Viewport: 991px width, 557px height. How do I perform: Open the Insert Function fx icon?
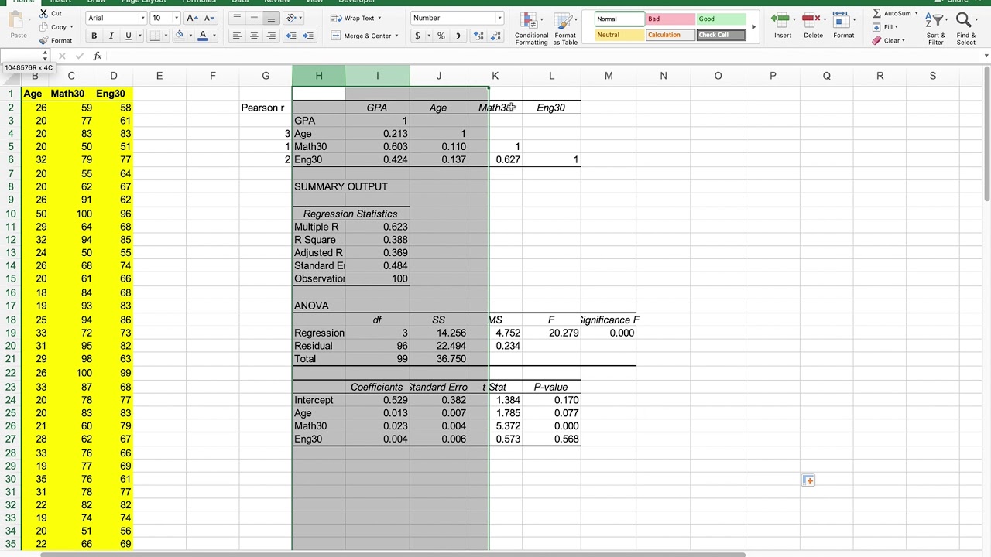click(x=98, y=56)
